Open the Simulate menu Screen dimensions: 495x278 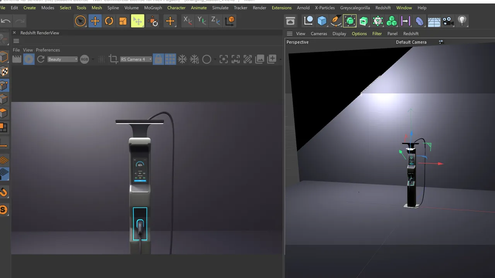220,8
